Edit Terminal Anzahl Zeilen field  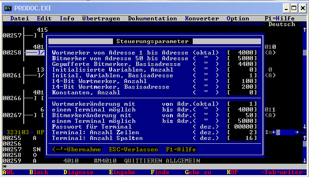coord(242,132)
